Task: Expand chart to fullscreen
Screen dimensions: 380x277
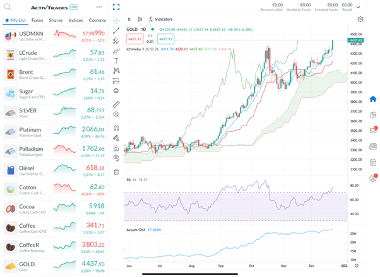Action: 117,8
